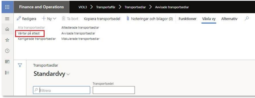Image resolution: width=255 pixels, height=98 pixels.
Task: Select Makulerade transportsedlar view
Action: tap(80, 39)
